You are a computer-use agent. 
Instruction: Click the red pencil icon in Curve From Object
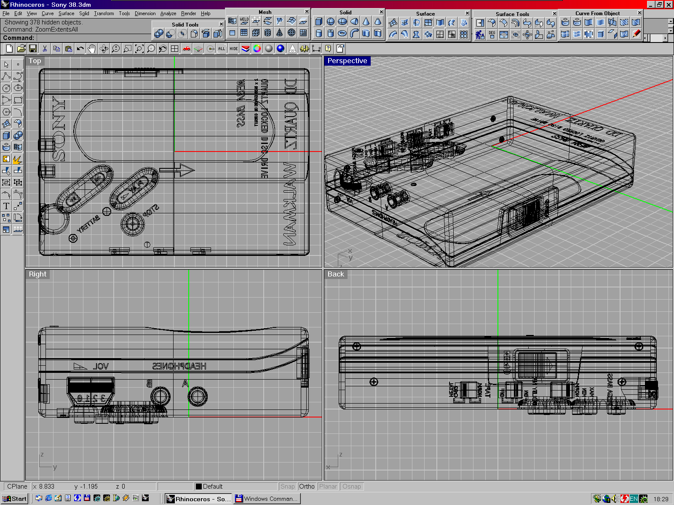636,34
